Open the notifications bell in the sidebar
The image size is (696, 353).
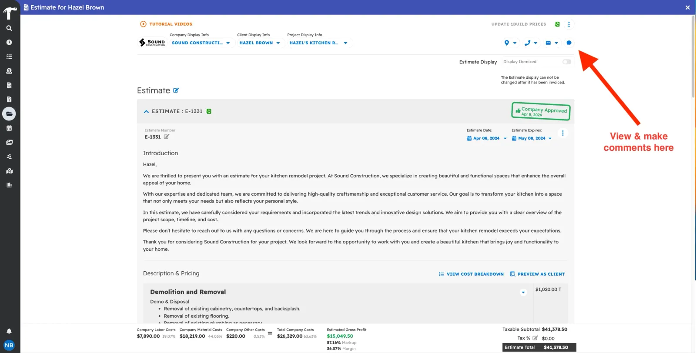(9, 331)
